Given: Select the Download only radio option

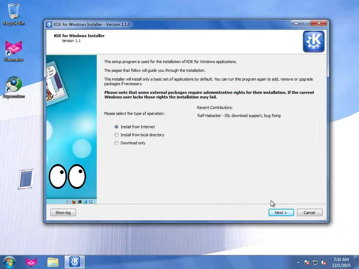Looking at the screenshot, I should [x=130, y=143].
